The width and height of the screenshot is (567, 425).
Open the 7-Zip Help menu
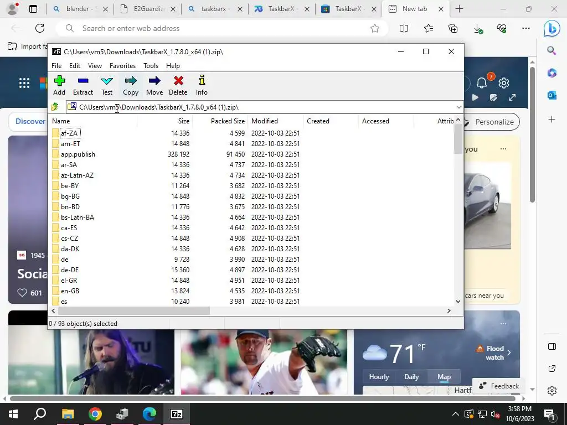(173, 66)
